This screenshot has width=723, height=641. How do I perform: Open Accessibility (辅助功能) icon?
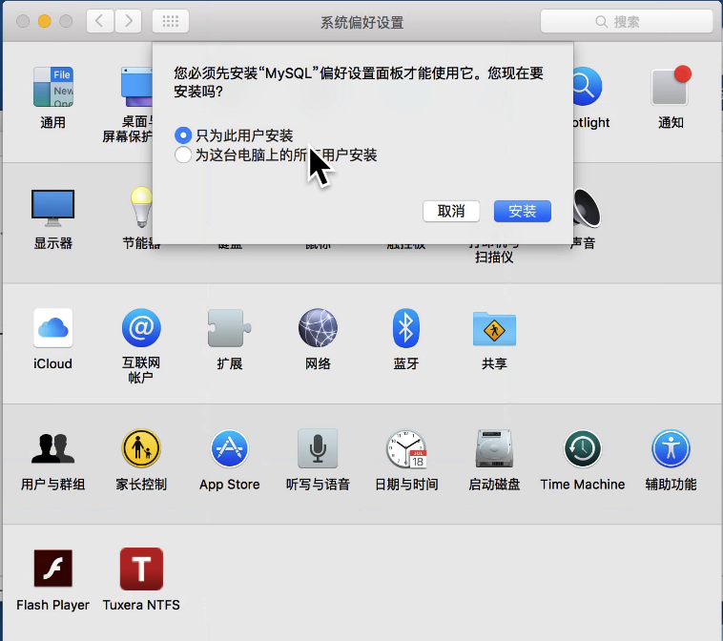tap(671, 448)
